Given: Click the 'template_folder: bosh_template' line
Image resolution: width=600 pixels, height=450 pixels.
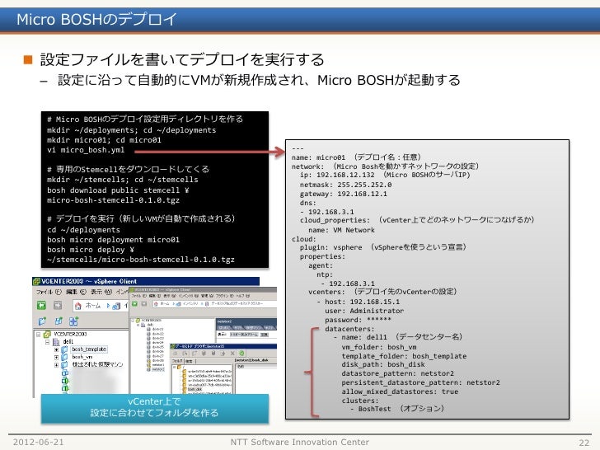Looking at the screenshot, I should coord(404,356).
